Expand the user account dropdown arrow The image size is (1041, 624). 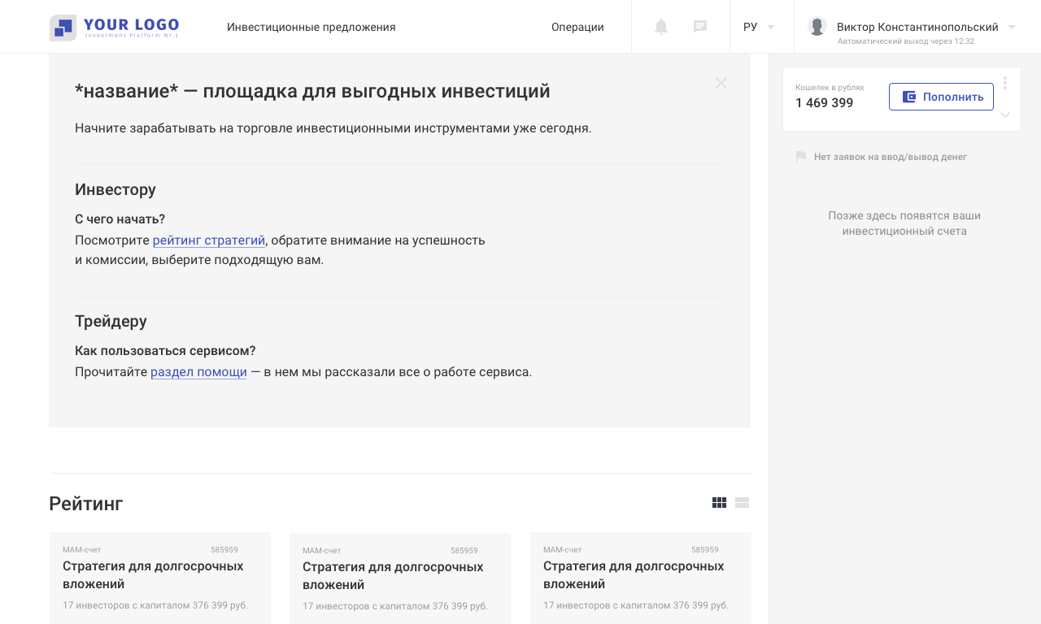[1012, 27]
